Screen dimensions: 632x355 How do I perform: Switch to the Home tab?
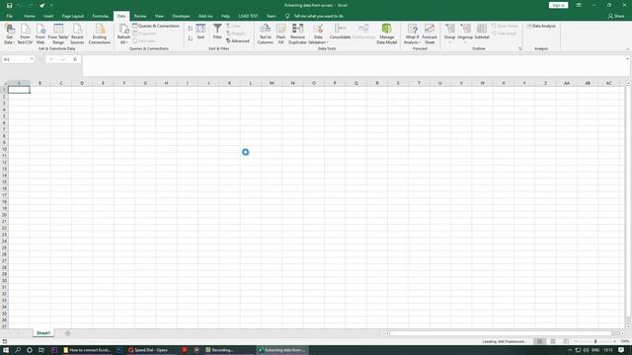[x=29, y=16]
